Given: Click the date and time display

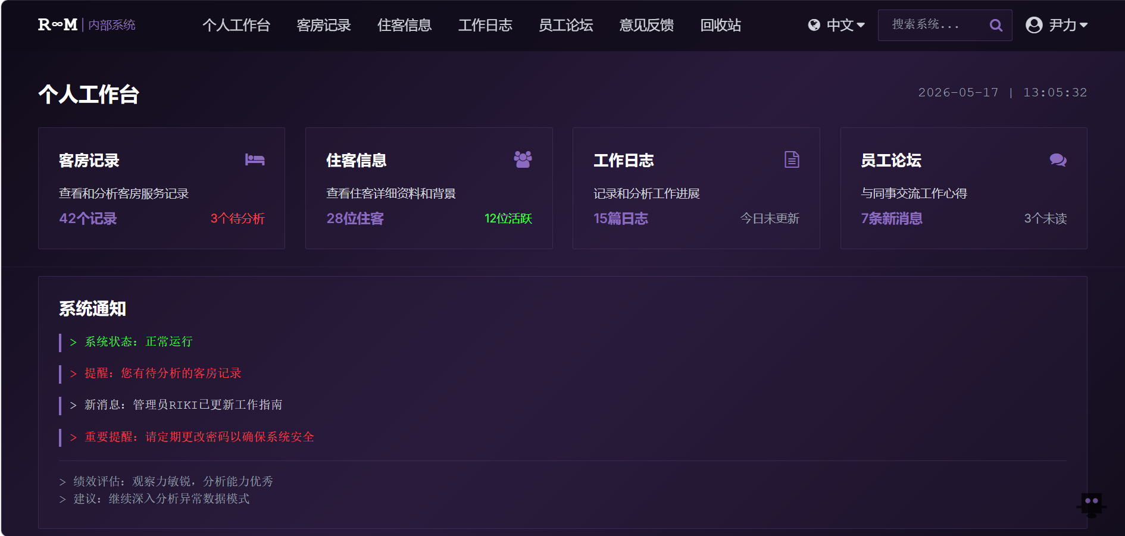Looking at the screenshot, I should coord(1002,92).
